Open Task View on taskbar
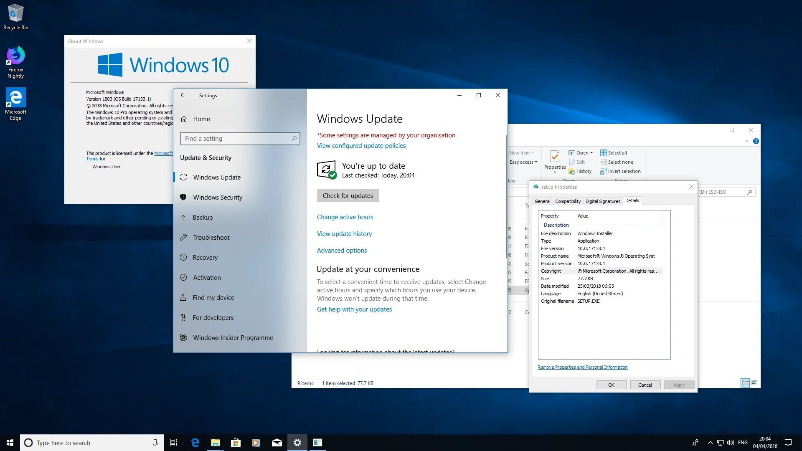The width and height of the screenshot is (802, 451). (174, 443)
